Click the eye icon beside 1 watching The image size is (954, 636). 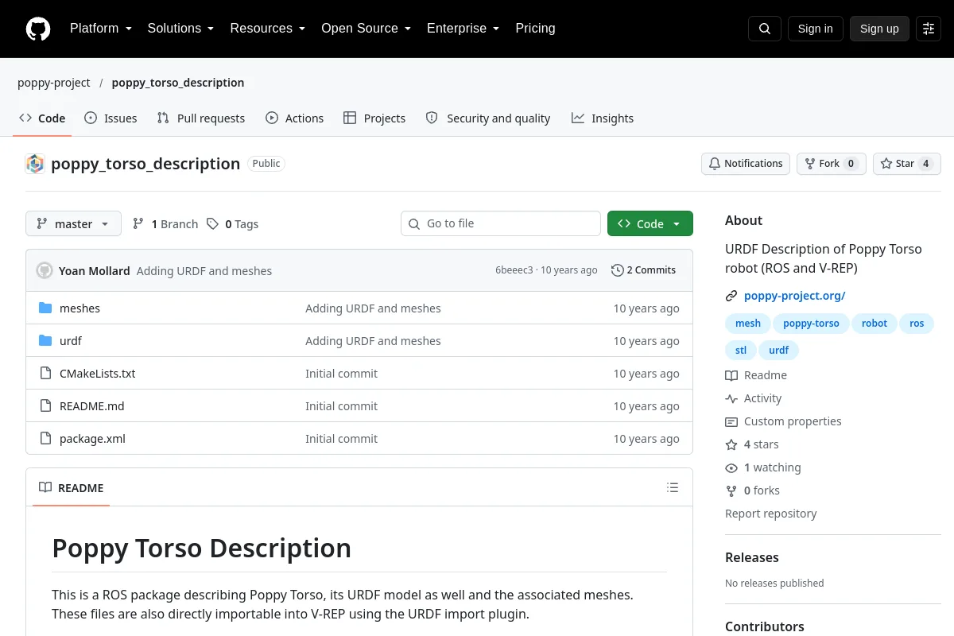[731, 467]
